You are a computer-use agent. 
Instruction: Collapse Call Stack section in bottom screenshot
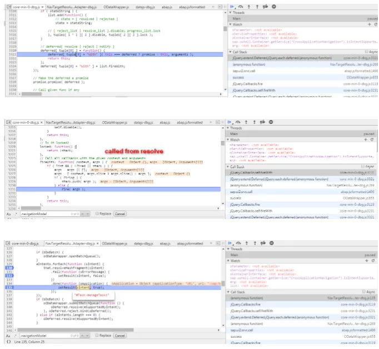pos(228,292)
